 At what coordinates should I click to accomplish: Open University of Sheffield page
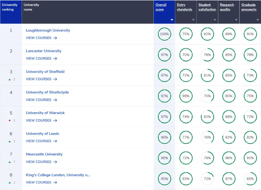(x=45, y=72)
